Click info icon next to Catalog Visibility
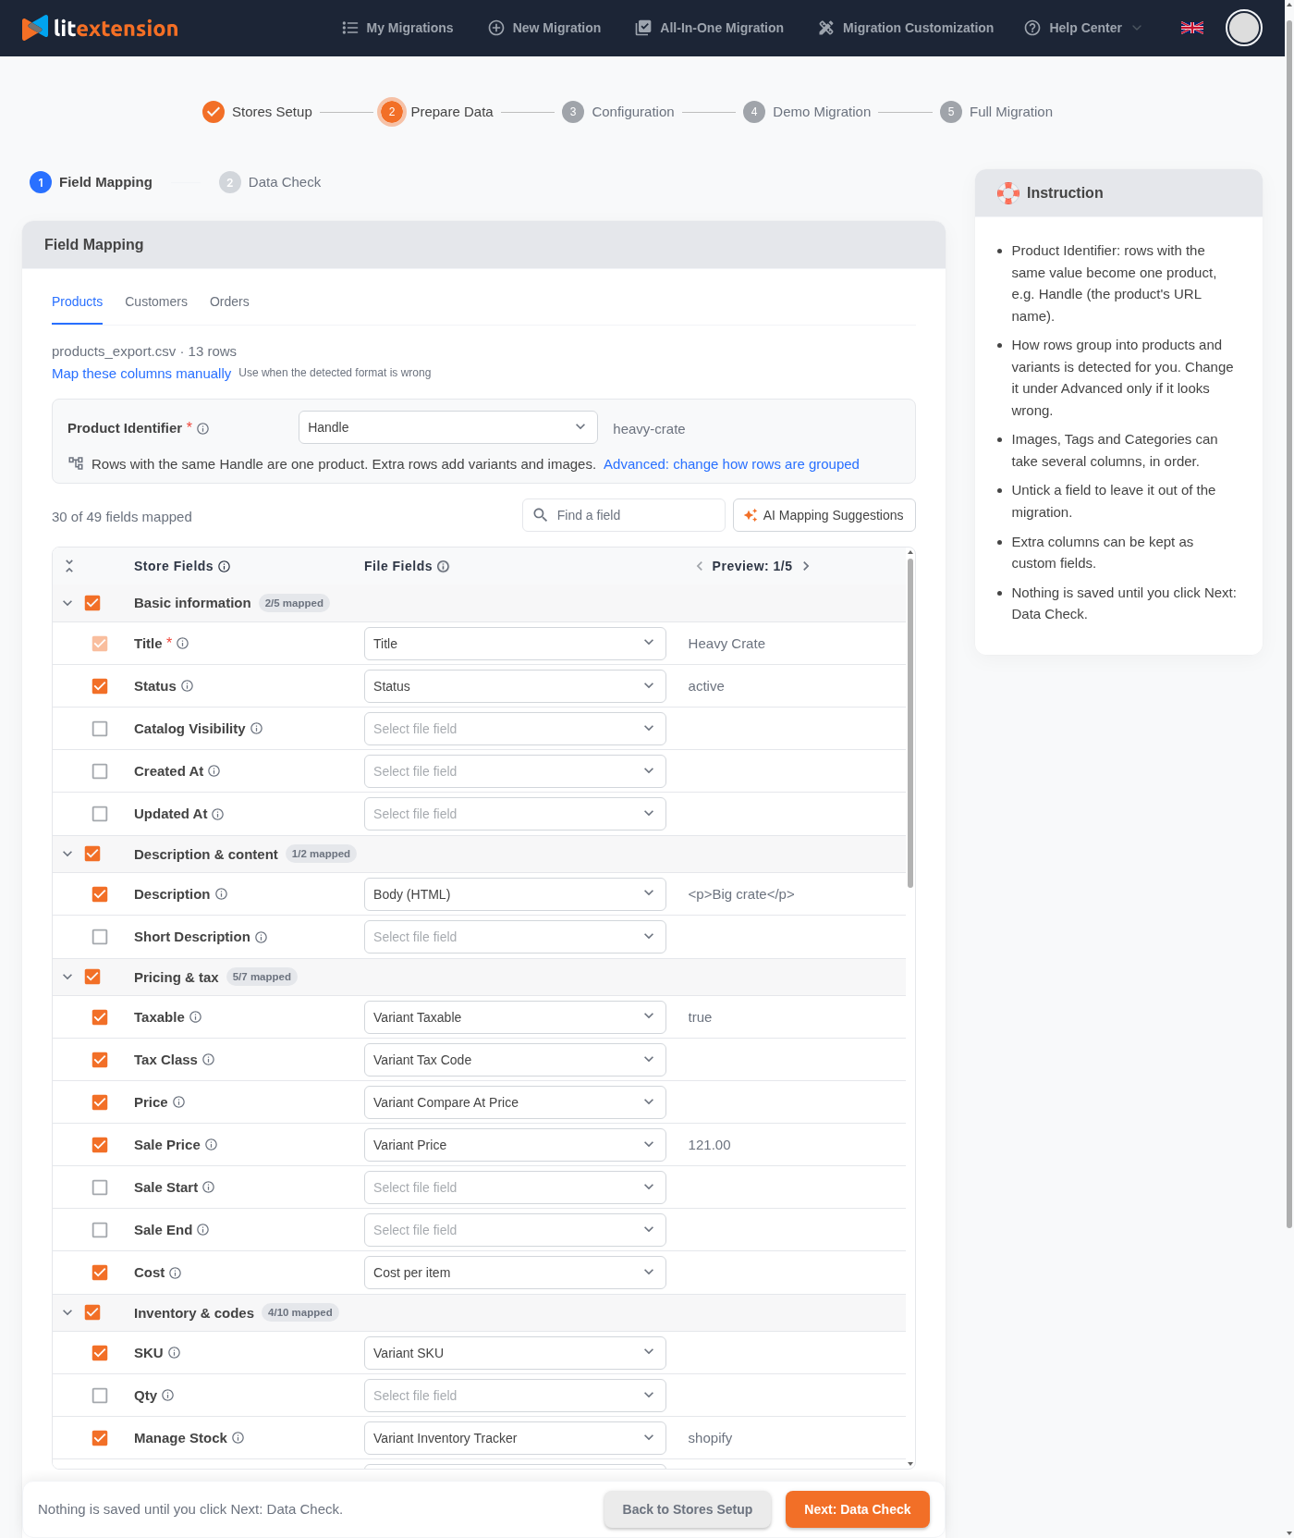This screenshot has width=1294, height=1538. pos(257,729)
